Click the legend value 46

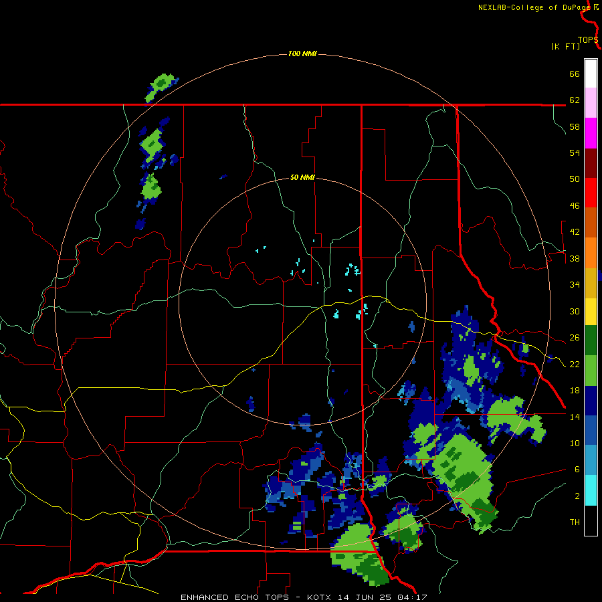pyautogui.click(x=575, y=206)
